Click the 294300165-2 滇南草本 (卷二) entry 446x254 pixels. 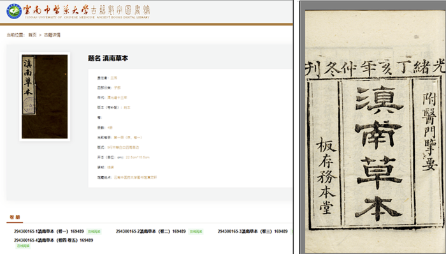(x=151, y=231)
